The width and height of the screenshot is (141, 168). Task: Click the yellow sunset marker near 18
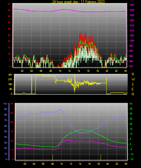point(101,157)
